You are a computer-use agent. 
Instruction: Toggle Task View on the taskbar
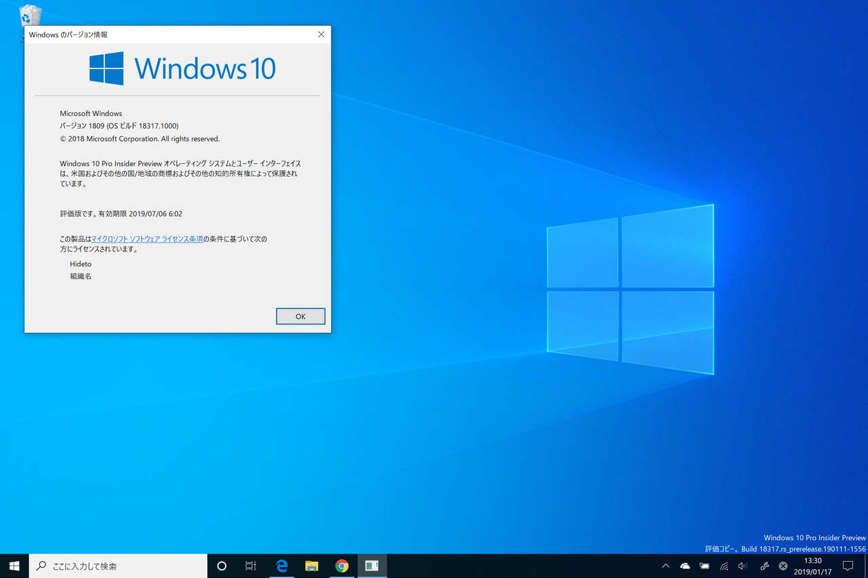coord(250,566)
